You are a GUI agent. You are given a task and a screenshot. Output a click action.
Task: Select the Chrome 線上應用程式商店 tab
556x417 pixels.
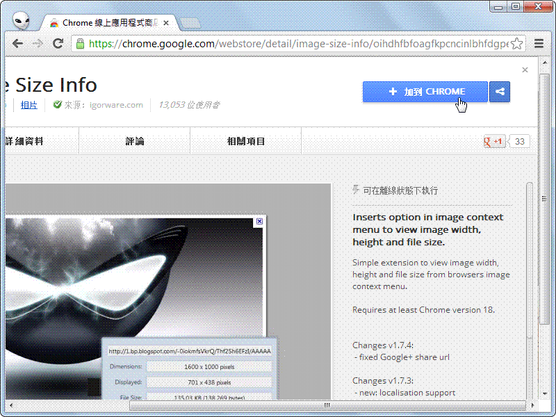pyautogui.click(x=110, y=23)
